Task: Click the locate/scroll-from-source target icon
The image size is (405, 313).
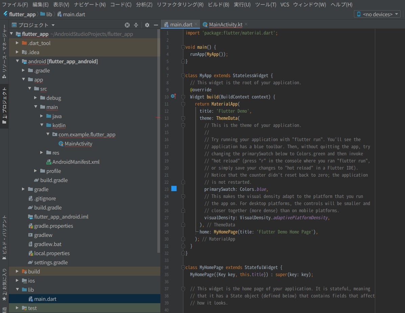Action: 127,25
